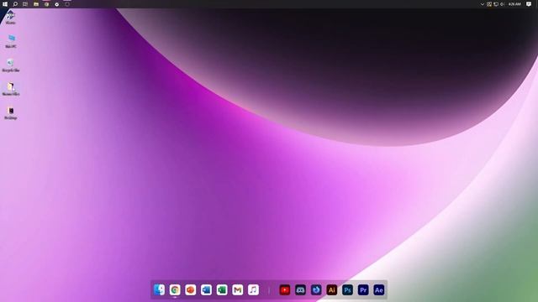Viewport: 538px width, 302px height.
Task: Open the network icon in the system tray
Action: tap(496, 4)
